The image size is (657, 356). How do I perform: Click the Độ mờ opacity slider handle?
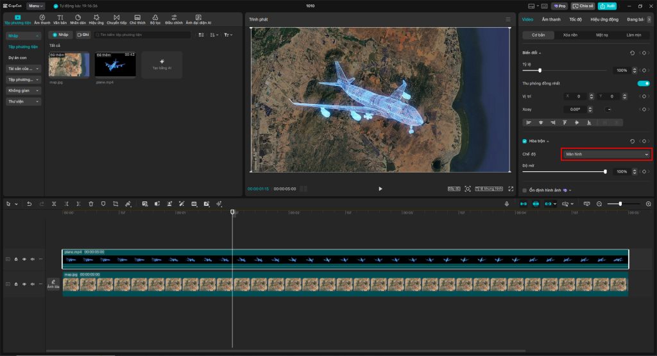605,172
